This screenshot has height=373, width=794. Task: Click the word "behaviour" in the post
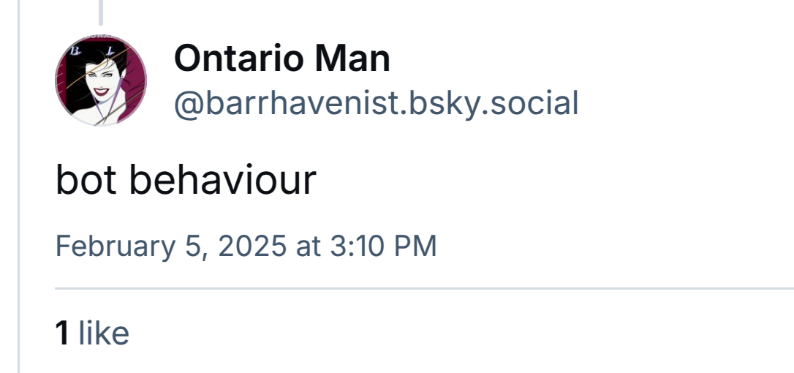(222, 179)
